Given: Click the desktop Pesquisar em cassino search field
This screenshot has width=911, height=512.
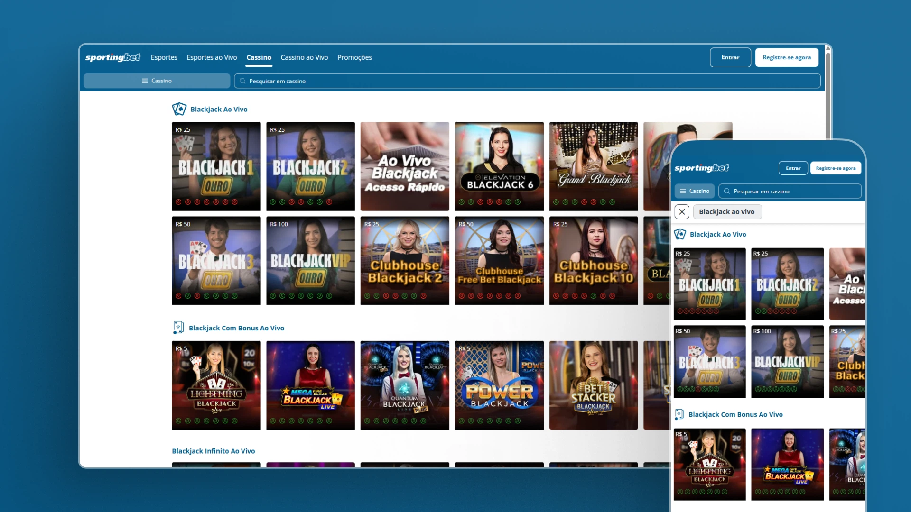Looking at the screenshot, I should pyautogui.click(x=527, y=81).
